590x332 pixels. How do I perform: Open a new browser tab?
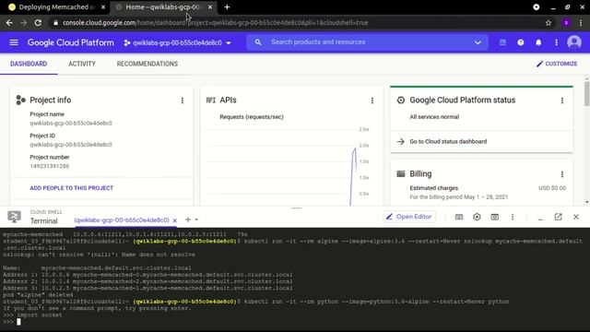pyautogui.click(x=227, y=7)
